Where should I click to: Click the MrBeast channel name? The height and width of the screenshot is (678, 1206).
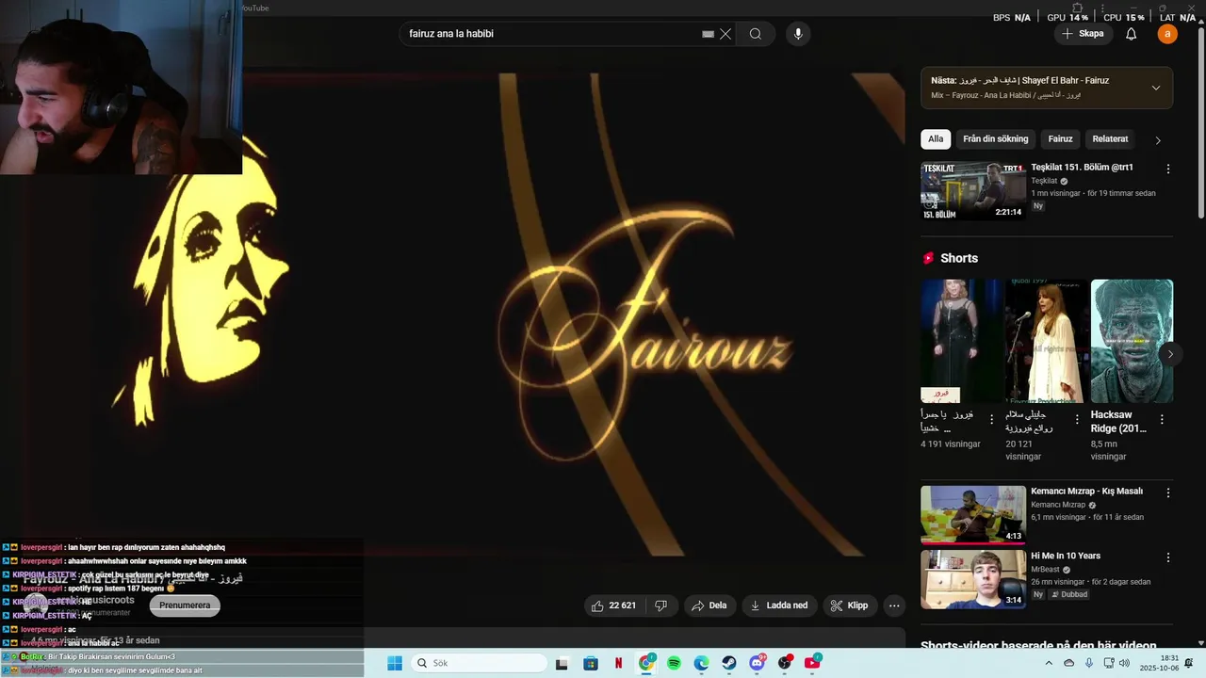tap(1045, 570)
